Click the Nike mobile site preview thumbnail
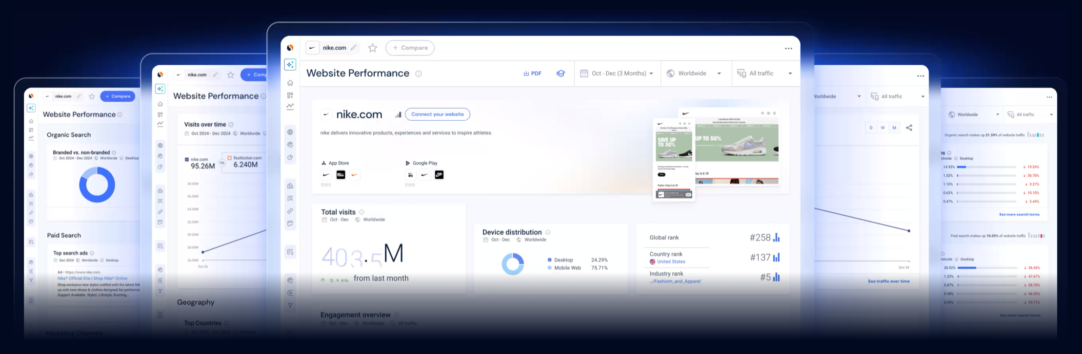The image size is (1082, 354). point(674,159)
